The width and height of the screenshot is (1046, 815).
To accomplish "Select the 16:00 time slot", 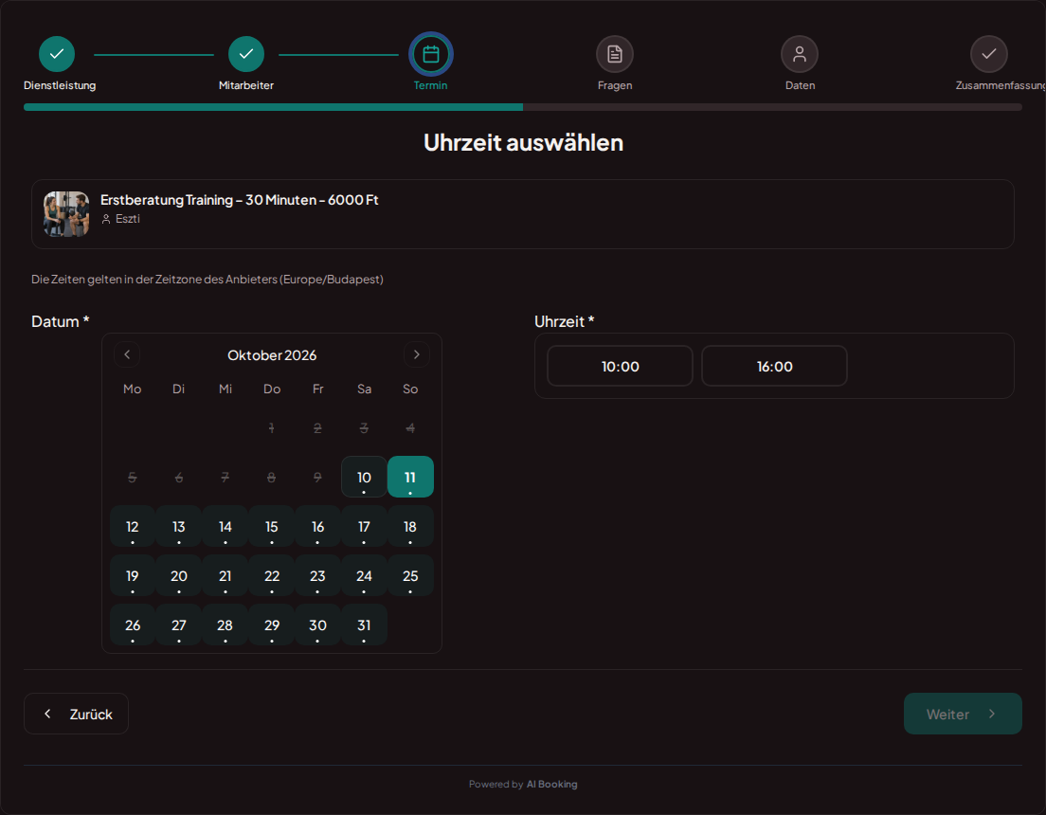I will click(774, 366).
